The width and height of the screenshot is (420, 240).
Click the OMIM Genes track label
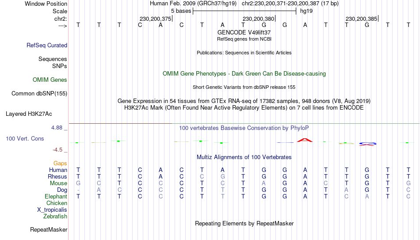coord(50,80)
